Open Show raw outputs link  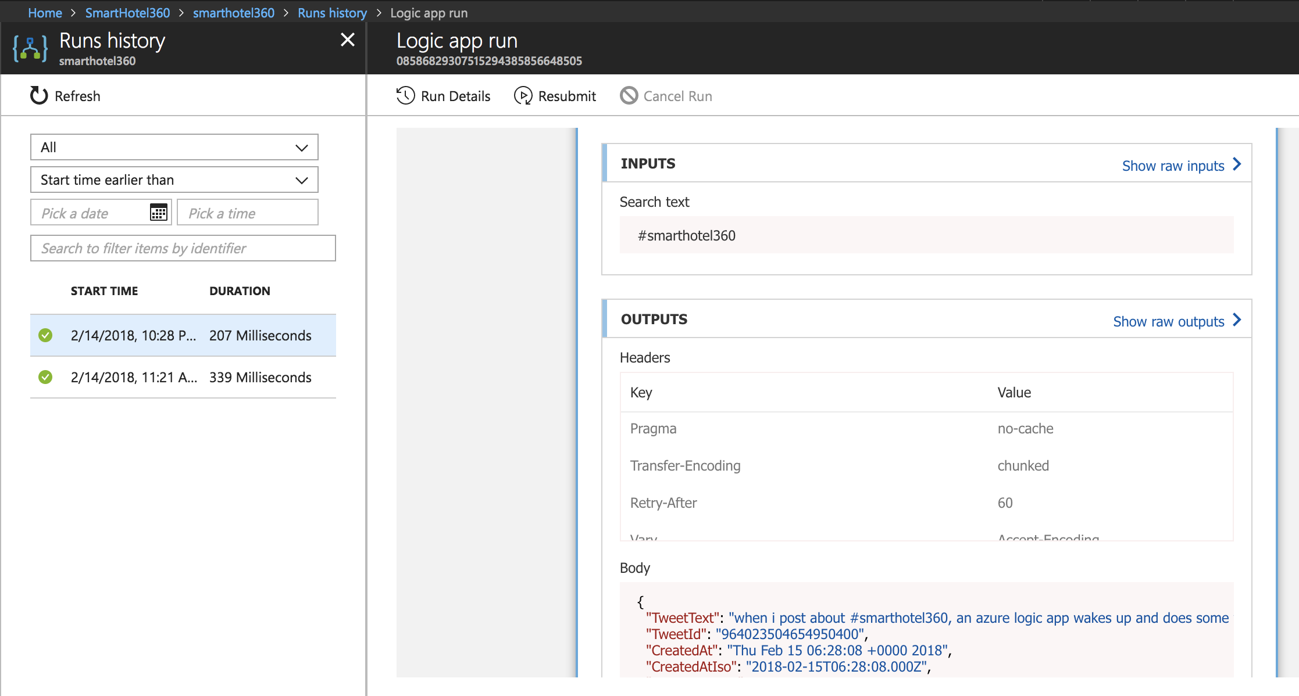tap(1169, 321)
